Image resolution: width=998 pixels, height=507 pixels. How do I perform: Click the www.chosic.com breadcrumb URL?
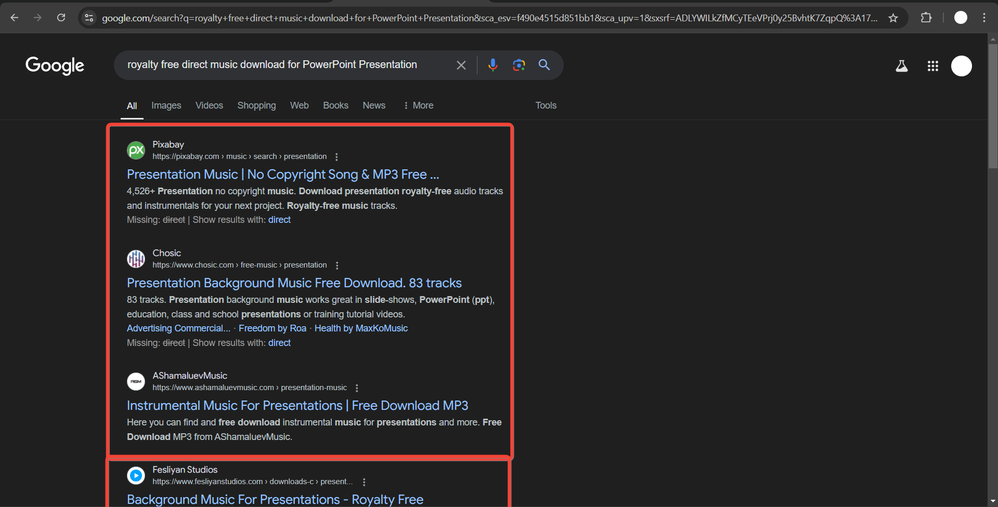click(x=239, y=265)
